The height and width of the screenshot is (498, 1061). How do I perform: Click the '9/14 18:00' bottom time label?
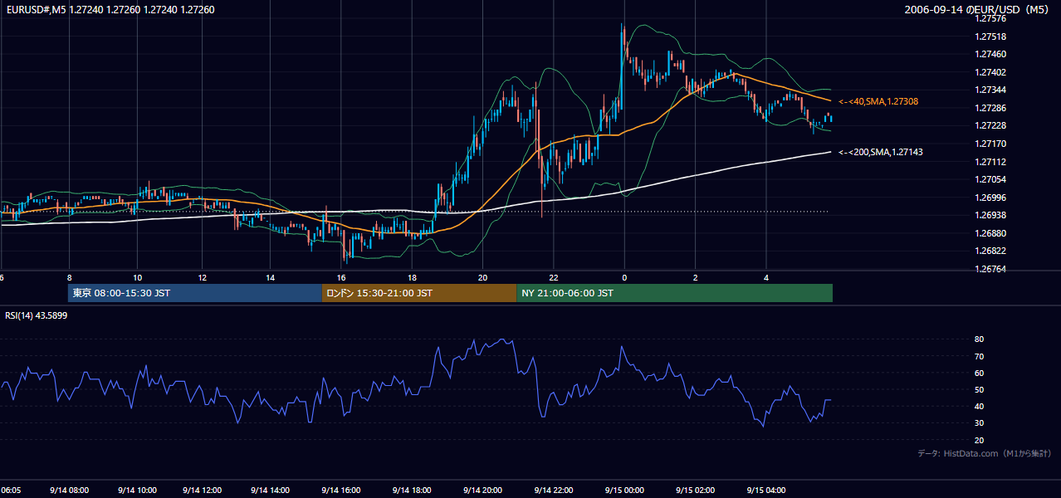(413, 491)
